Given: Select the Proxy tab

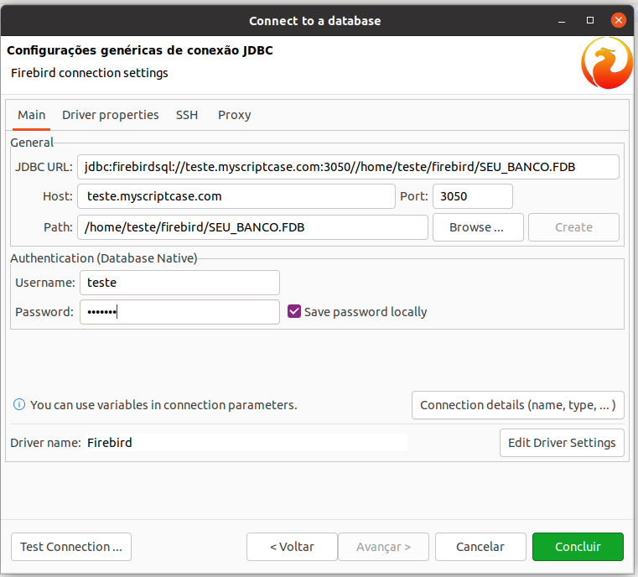Looking at the screenshot, I should pos(235,115).
